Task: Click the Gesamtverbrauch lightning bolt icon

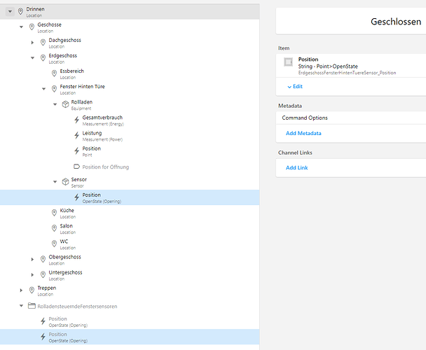Action: (76, 120)
